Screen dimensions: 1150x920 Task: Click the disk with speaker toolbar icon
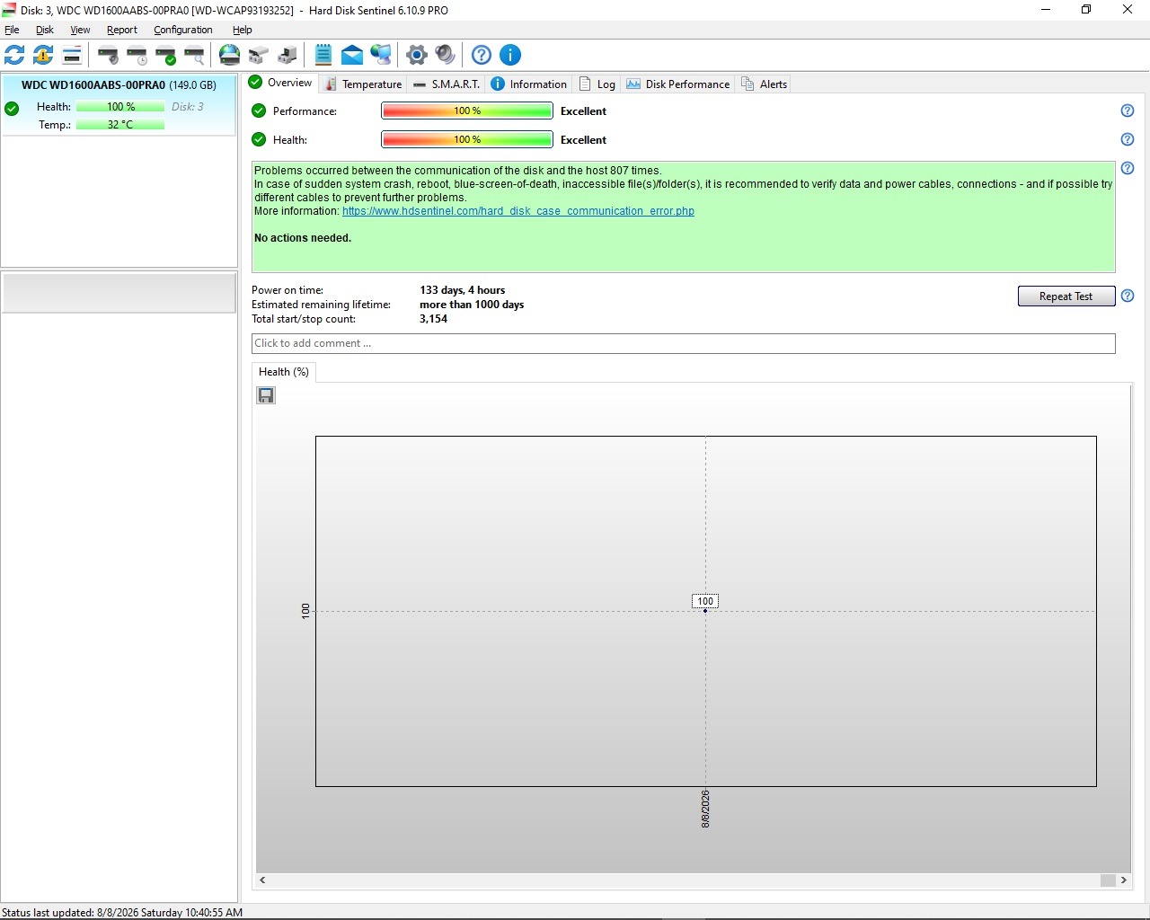coord(108,55)
